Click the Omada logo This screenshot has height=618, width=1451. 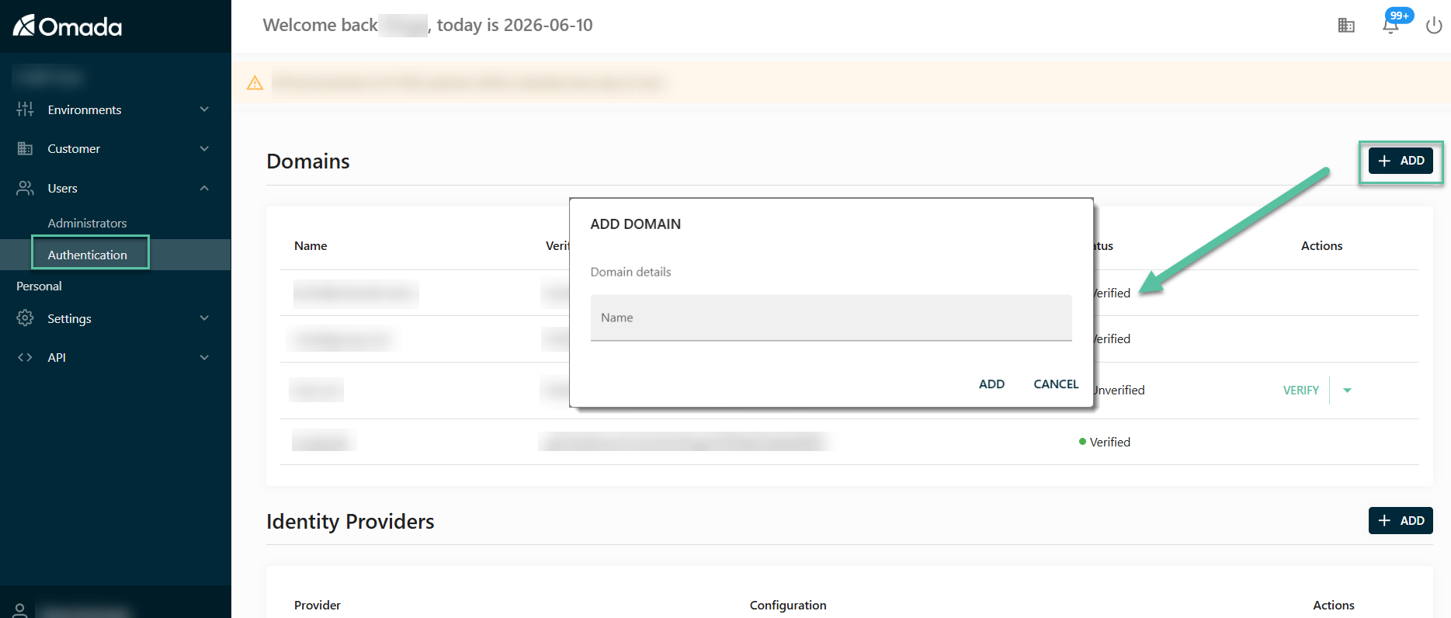[x=68, y=26]
